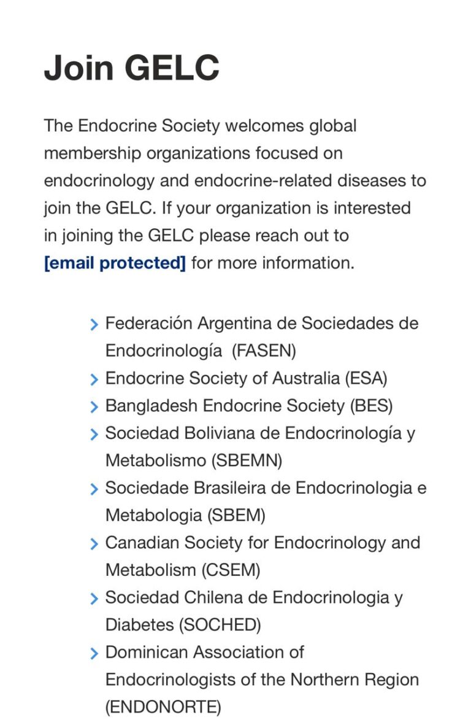Go to Canadian Society for Endocrinology and Metabolism
The width and height of the screenshot is (471, 722).
point(262,543)
